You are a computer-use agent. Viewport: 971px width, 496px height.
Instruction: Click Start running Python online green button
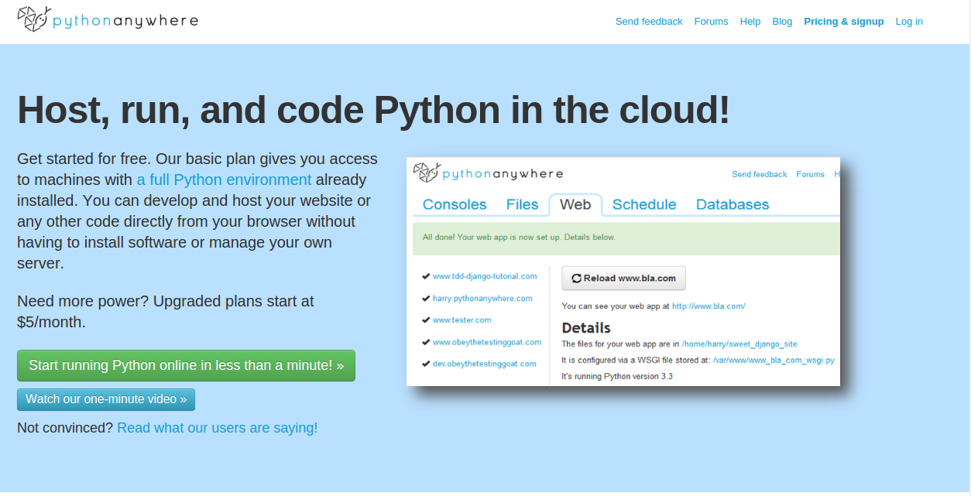(x=186, y=365)
